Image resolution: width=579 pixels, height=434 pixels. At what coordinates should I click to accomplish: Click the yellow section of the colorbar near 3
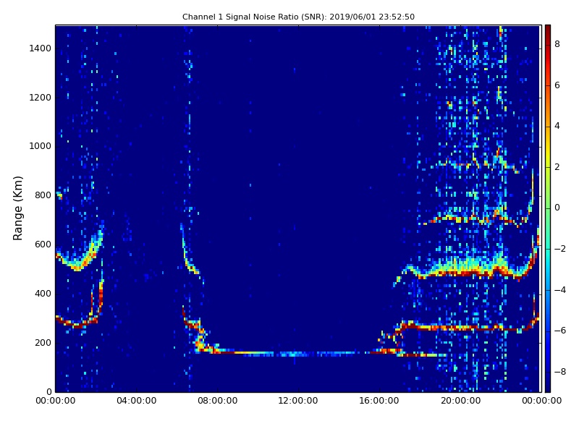click(x=548, y=147)
